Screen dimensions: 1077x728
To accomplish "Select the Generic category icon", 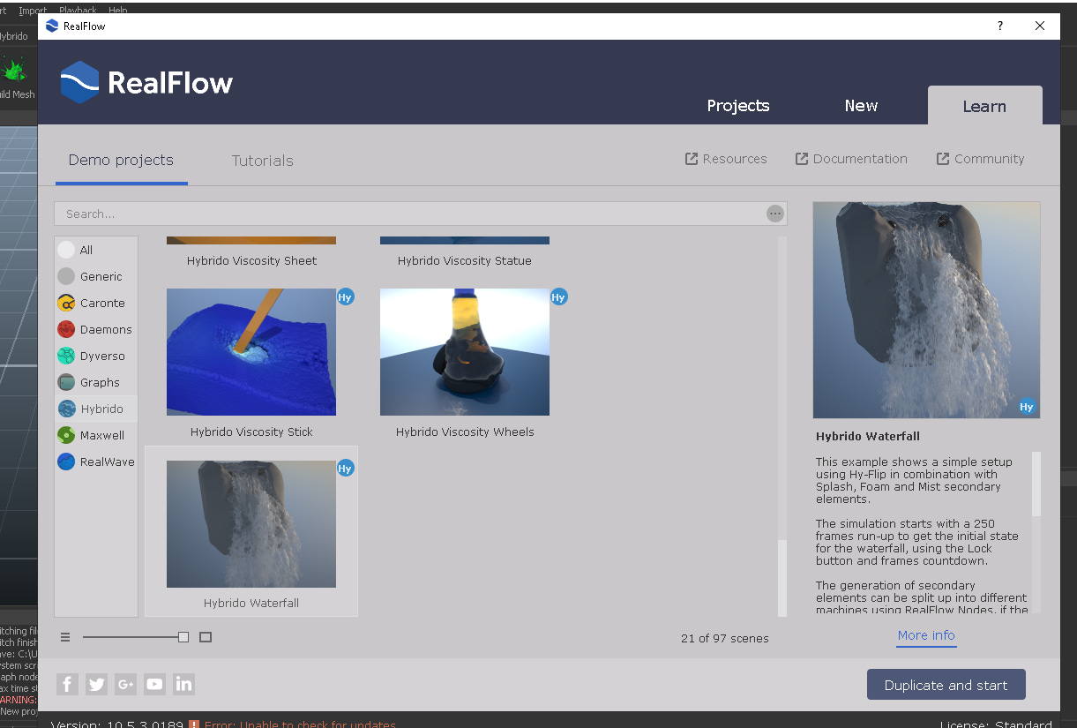I will click(x=66, y=276).
